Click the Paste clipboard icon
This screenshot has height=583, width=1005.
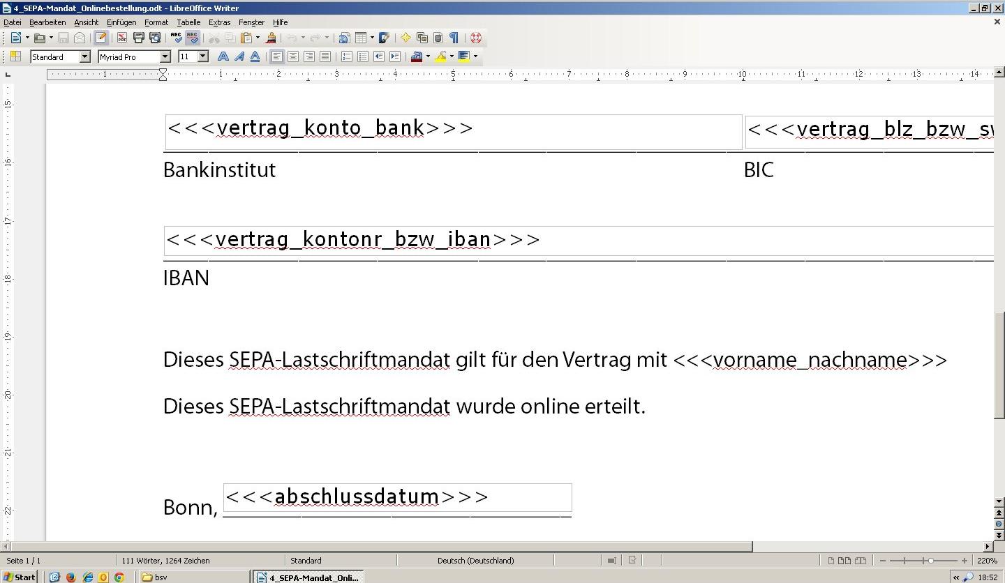click(x=246, y=38)
